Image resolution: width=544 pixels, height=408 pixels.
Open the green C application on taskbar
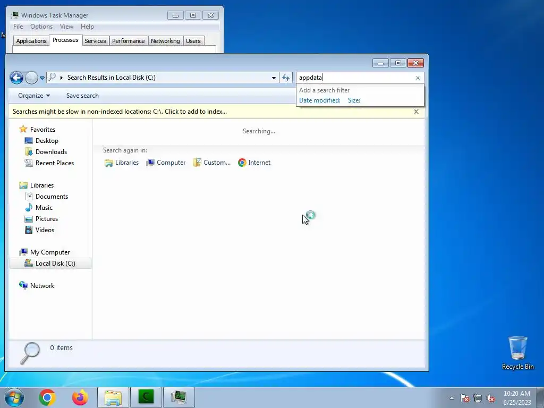146,397
